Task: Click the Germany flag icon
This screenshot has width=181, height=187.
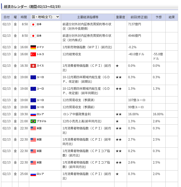Action: [x=33, y=47]
